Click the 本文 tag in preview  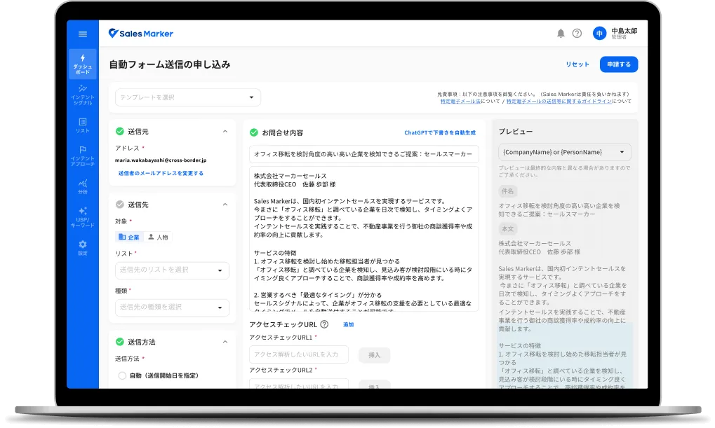pos(507,228)
